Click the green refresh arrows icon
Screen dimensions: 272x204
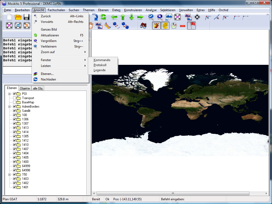point(103,17)
